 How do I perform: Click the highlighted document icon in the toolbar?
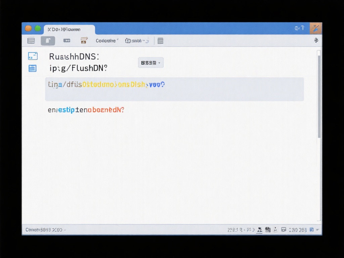click(x=48, y=40)
